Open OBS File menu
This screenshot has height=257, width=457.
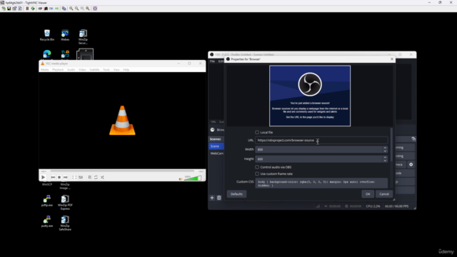[x=212, y=61]
